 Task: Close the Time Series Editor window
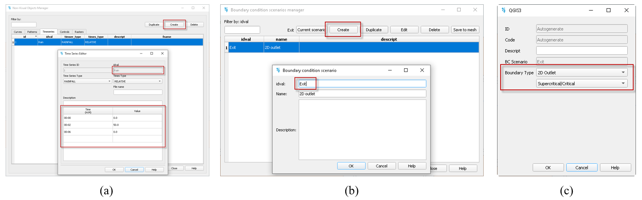pyautogui.click(x=162, y=54)
